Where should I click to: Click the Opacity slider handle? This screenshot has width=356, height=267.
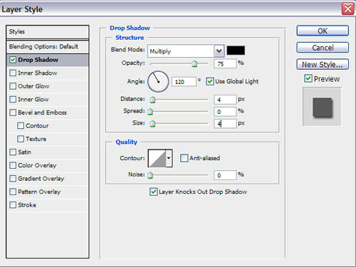tap(194, 64)
